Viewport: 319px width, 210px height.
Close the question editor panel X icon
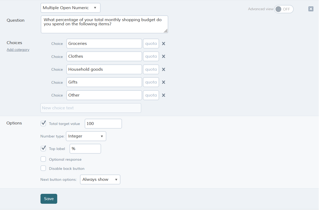coord(311,9)
